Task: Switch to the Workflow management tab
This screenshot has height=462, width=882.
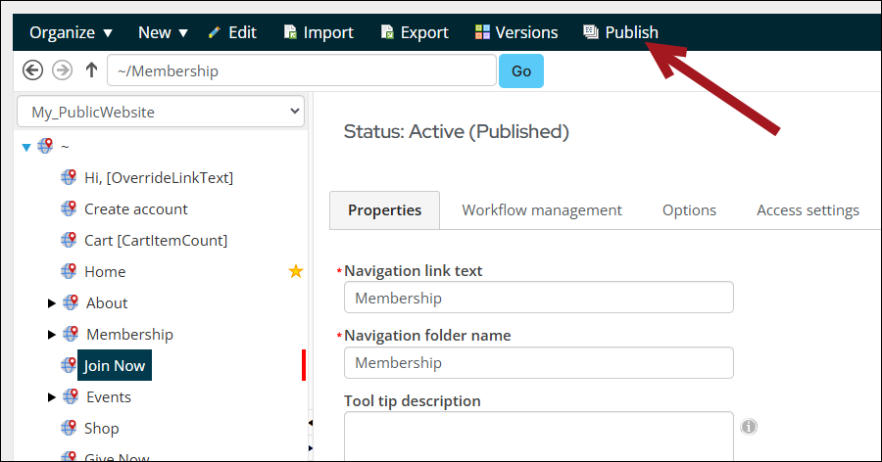Action: tap(541, 209)
